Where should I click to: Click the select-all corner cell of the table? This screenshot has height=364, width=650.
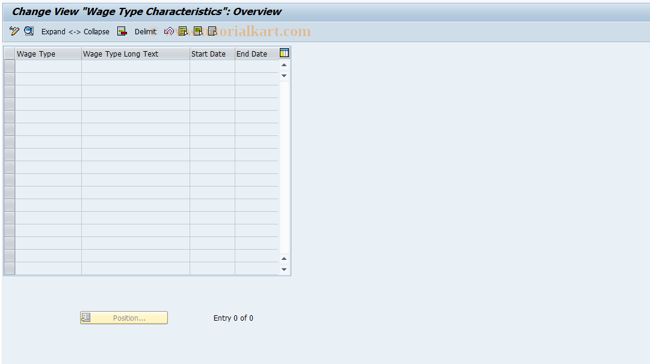point(10,54)
